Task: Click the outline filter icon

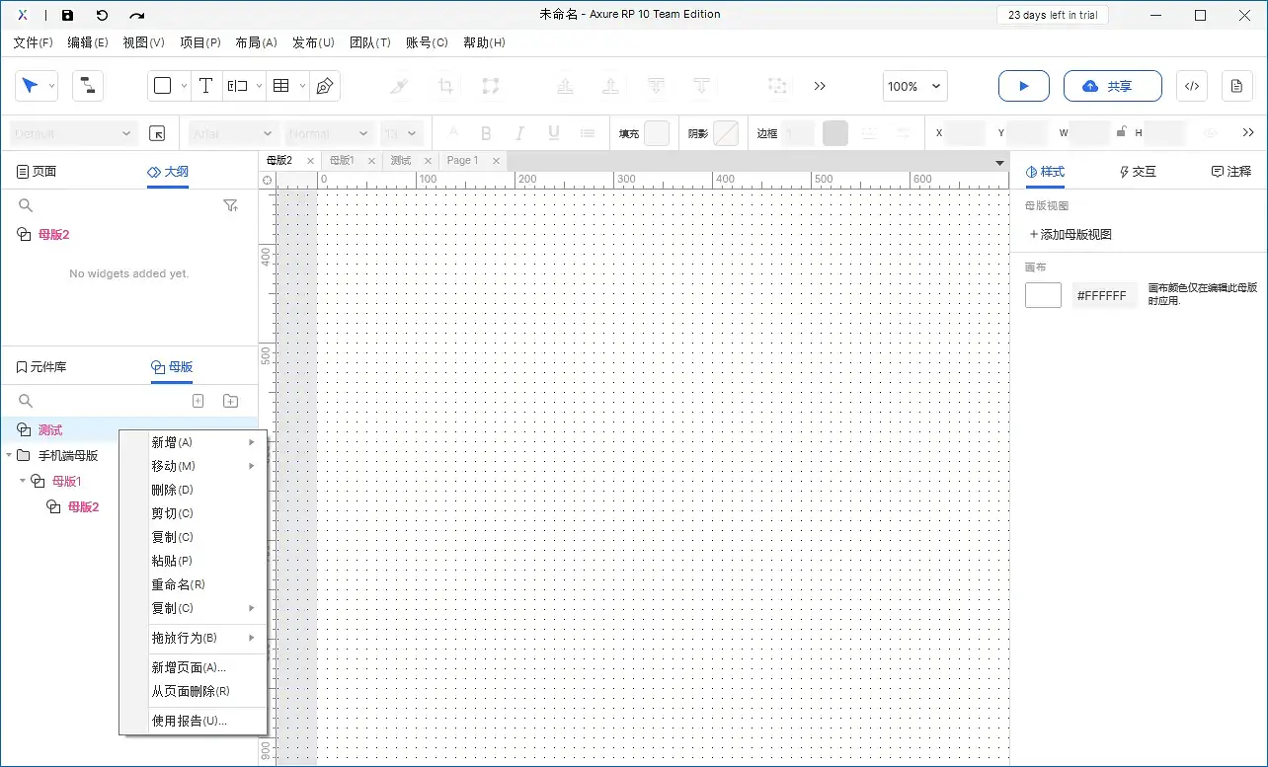Action: pos(230,205)
